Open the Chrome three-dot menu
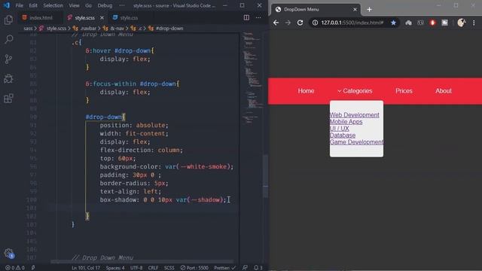Screen dimensions: 482x271 (474, 23)
